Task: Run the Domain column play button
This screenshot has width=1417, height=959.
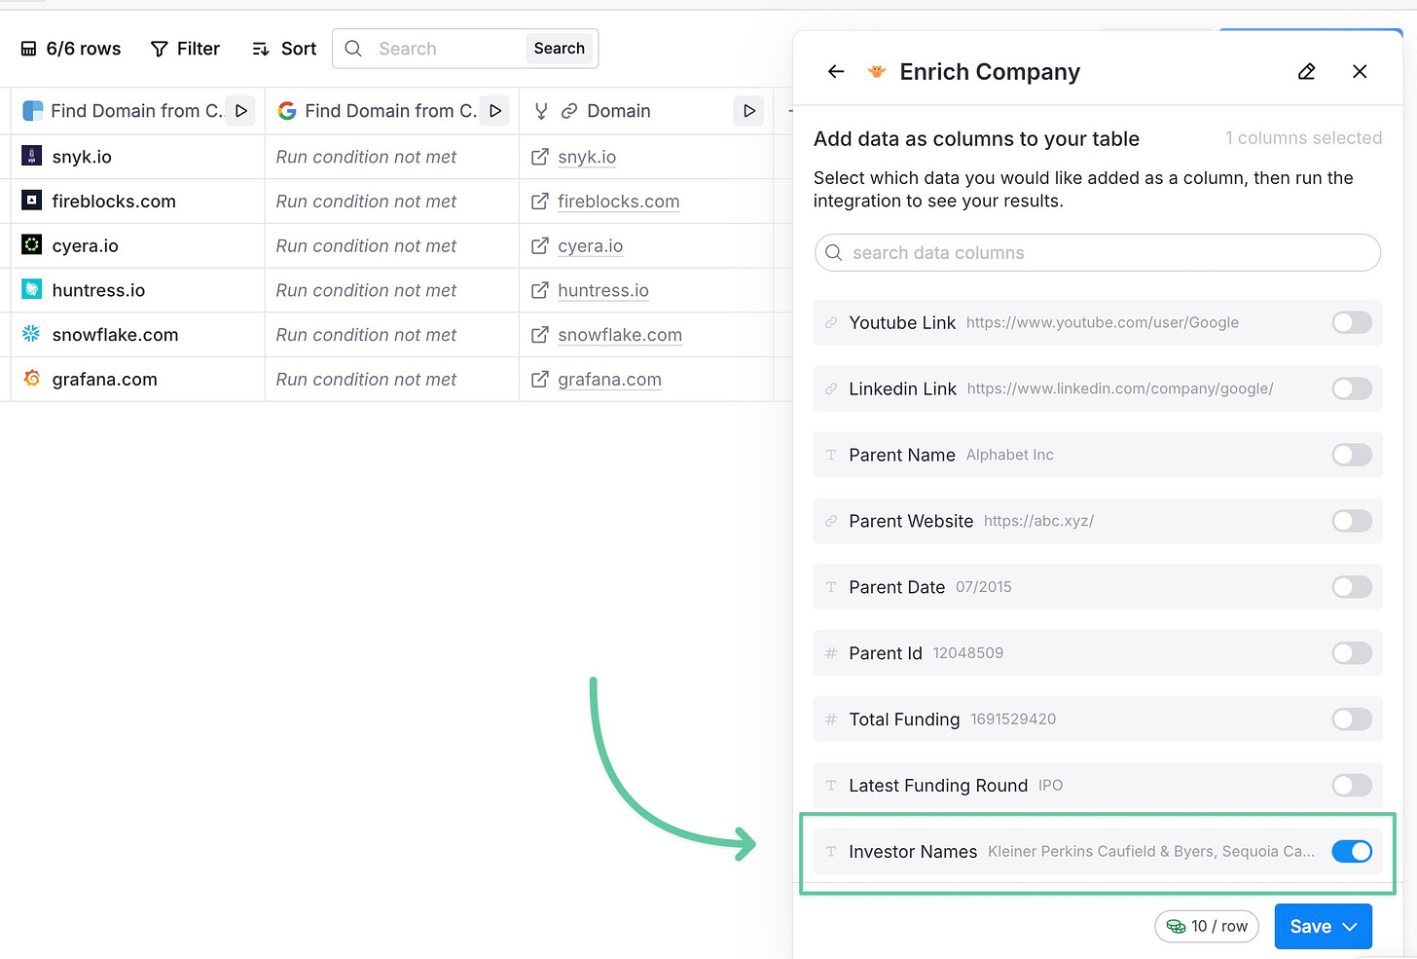Action: point(748,111)
